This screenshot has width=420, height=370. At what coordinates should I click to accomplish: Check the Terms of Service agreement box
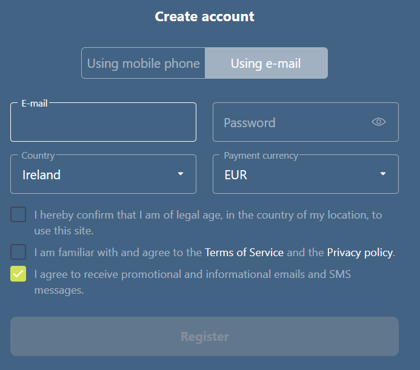tap(18, 252)
